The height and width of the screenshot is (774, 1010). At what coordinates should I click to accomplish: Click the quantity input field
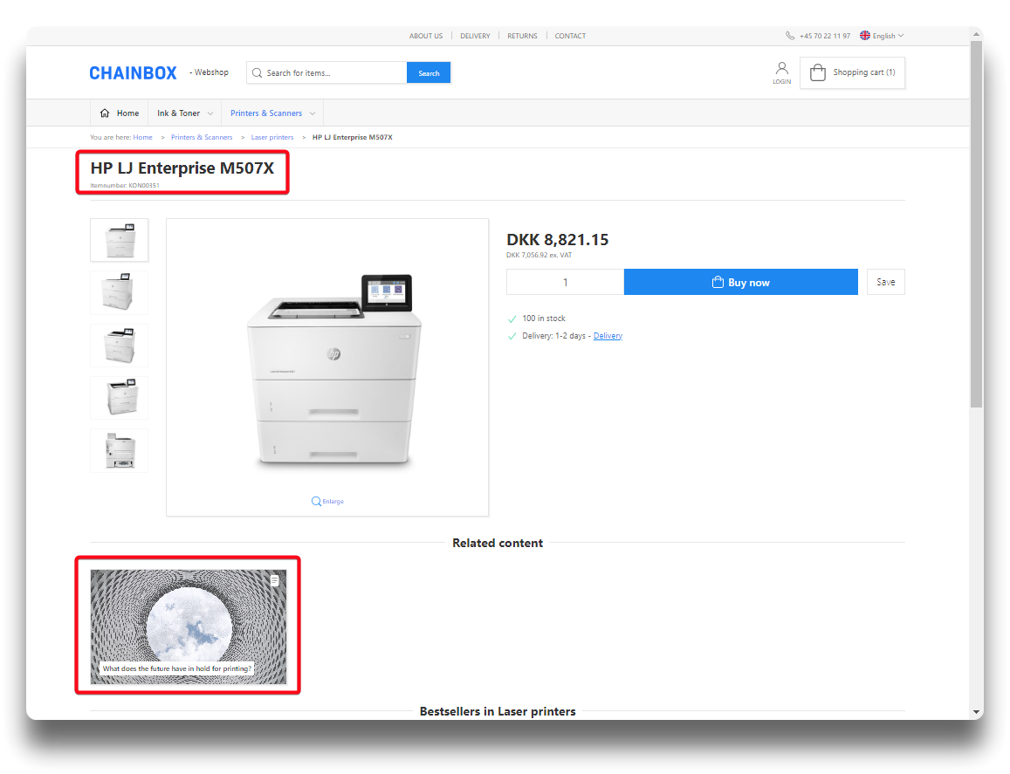tap(565, 282)
